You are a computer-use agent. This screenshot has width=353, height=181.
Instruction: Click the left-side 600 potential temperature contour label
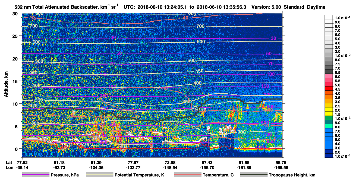(x=36, y=42)
